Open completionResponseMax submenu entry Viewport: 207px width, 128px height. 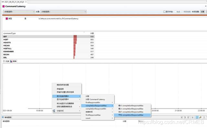[x=98, y=106]
